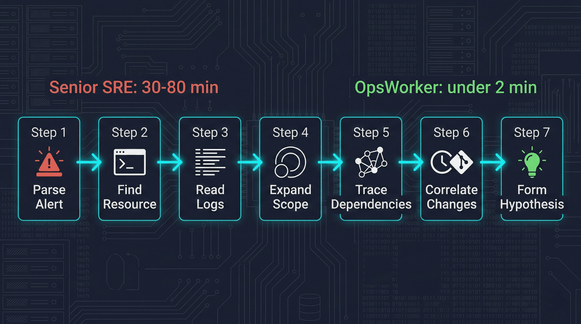
Task: Select the Expand Scope card
Action: (290, 168)
